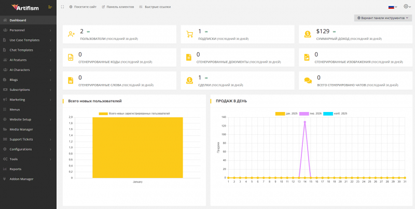
Task: Expand the Personnel sidebar menu
Action: [28, 30]
